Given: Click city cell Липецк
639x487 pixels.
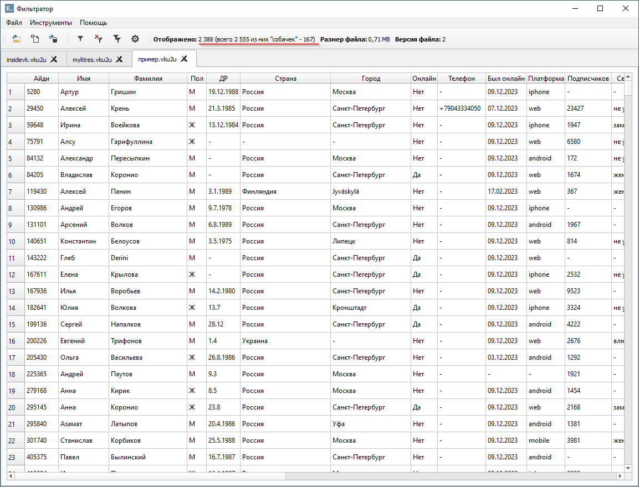Looking at the screenshot, I should [x=371, y=241].
